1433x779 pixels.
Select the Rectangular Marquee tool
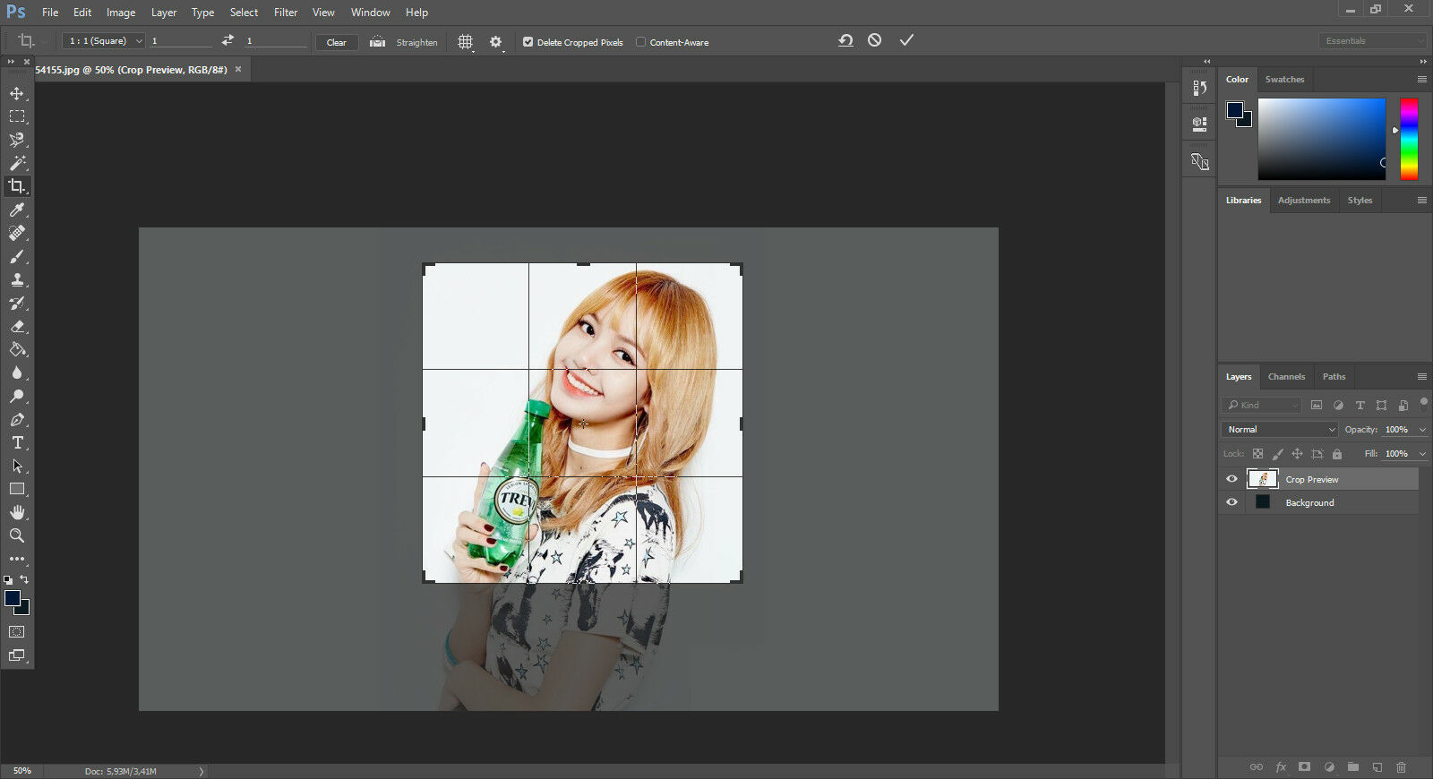17,116
